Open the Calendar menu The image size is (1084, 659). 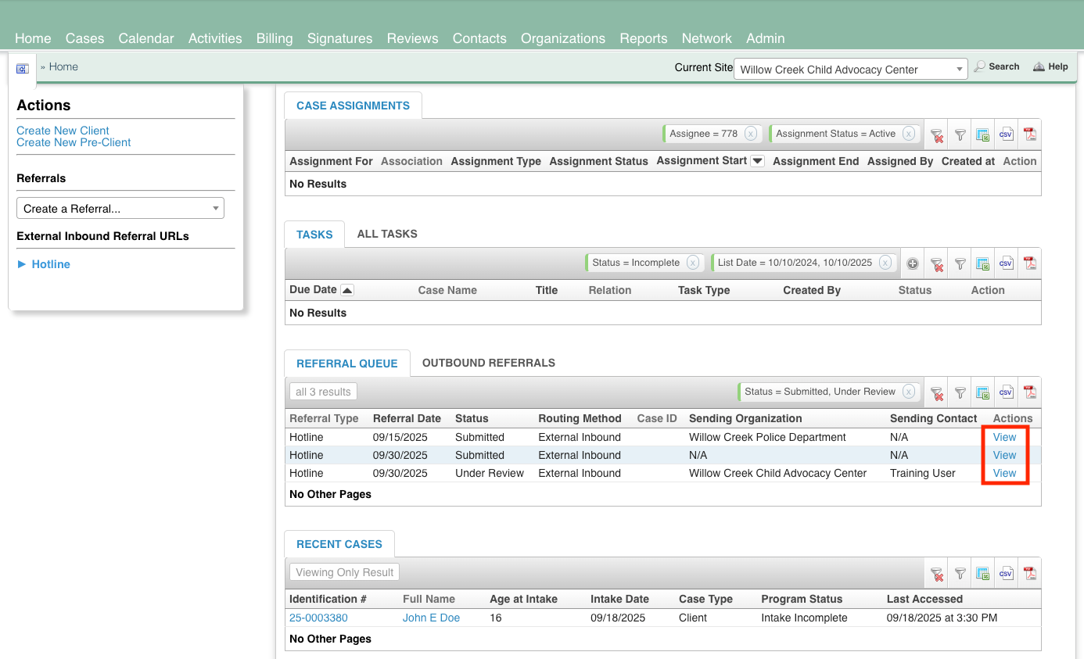[x=146, y=38]
